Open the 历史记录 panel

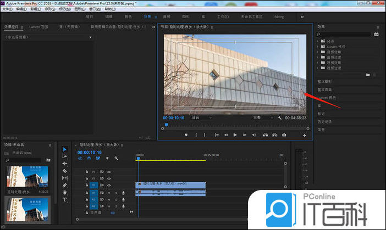[x=324, y=121]
